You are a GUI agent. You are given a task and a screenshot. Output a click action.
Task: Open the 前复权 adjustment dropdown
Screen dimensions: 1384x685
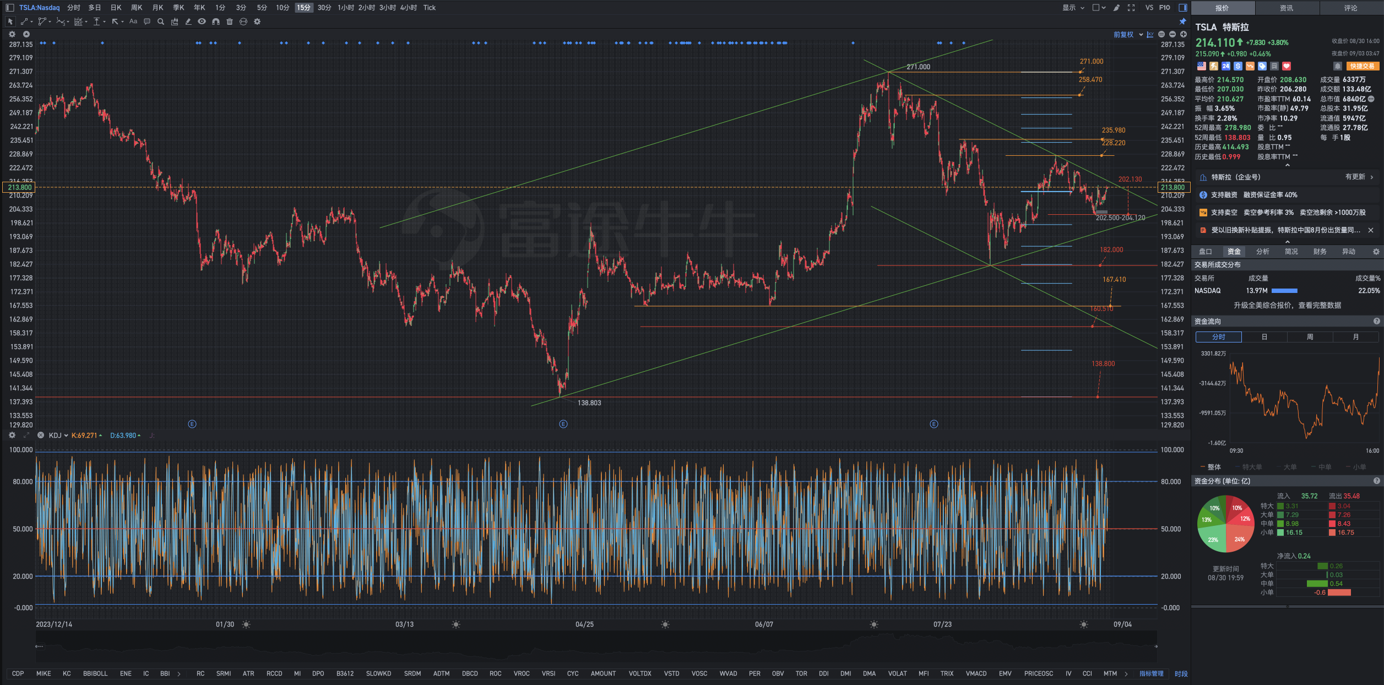coord(1128,34)
